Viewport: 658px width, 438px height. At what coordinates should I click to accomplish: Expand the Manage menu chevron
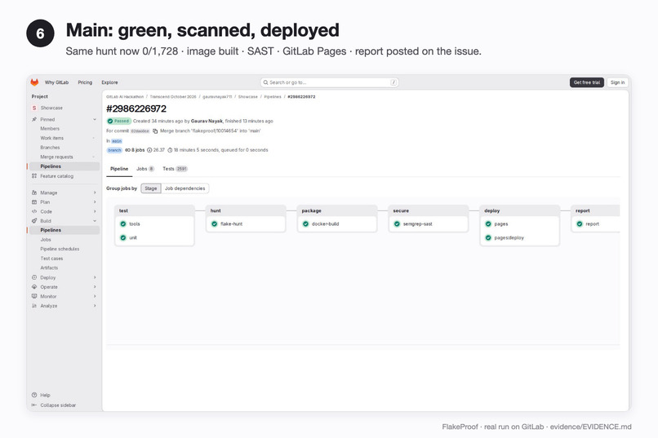tap(95, 192)
